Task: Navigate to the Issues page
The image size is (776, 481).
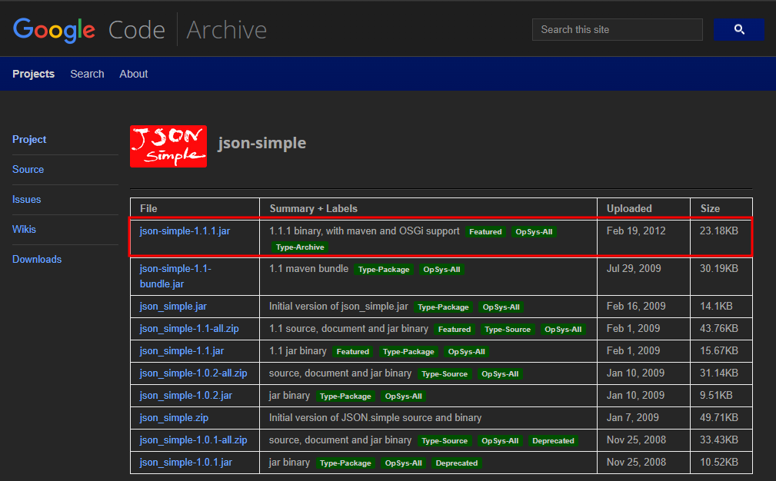Action: 26,199
